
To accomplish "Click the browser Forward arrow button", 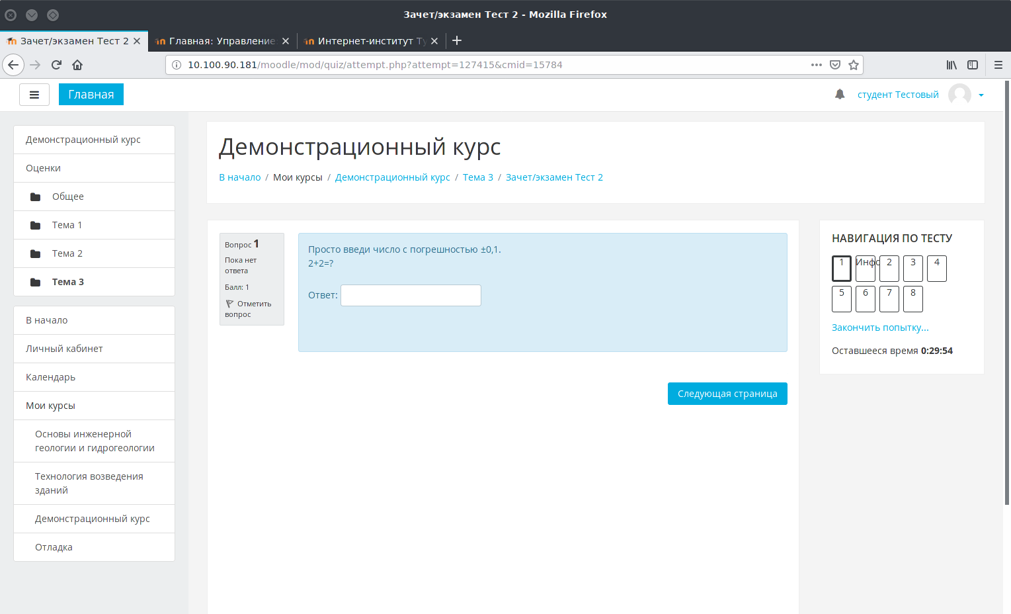I will (35, 65).
